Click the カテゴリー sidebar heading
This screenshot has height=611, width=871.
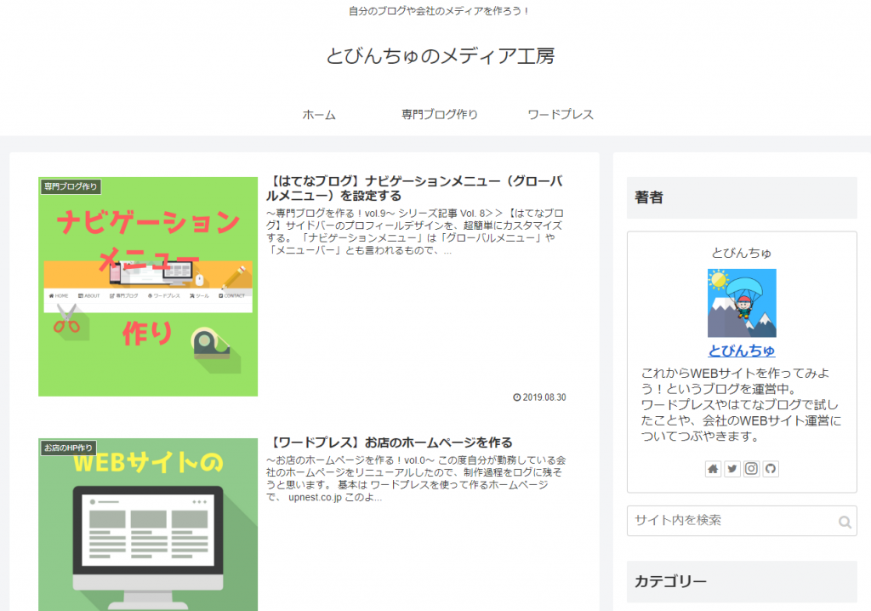[742, 581]
